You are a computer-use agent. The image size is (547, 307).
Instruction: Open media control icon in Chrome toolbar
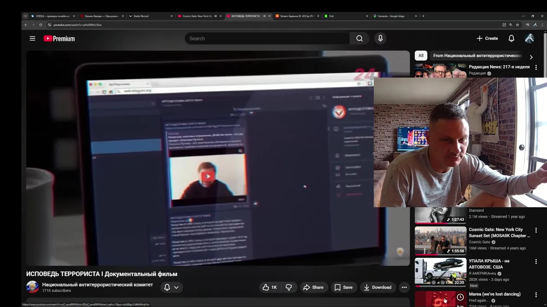pos(528,25)
